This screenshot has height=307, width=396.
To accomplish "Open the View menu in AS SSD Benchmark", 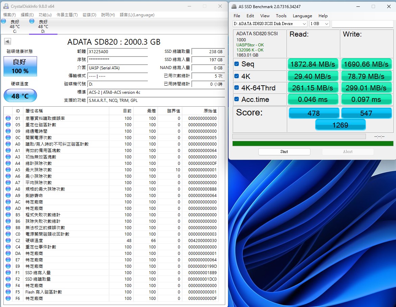I will (265, 16).
